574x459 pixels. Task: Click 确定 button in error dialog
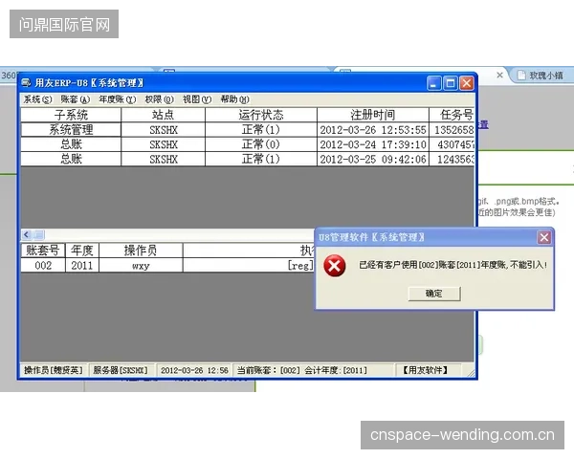(434, 294)
